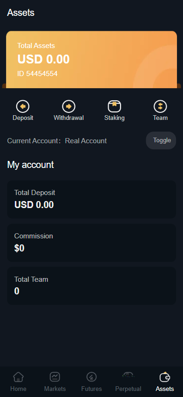The width and height of the screenshot is (183, 397).
Task: Tap the Deposit arrow icon
Action: (23, 106)
